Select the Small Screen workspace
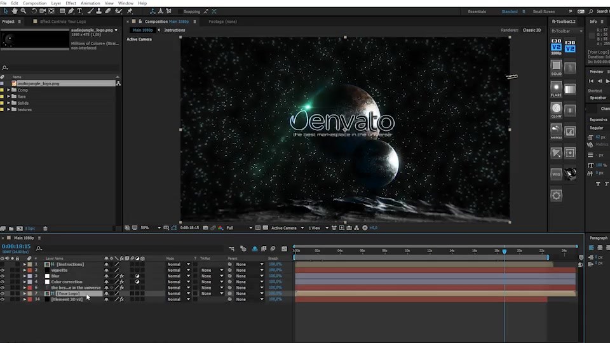The width and height of the screenshot is (610, 343). (x=543, y=11)
